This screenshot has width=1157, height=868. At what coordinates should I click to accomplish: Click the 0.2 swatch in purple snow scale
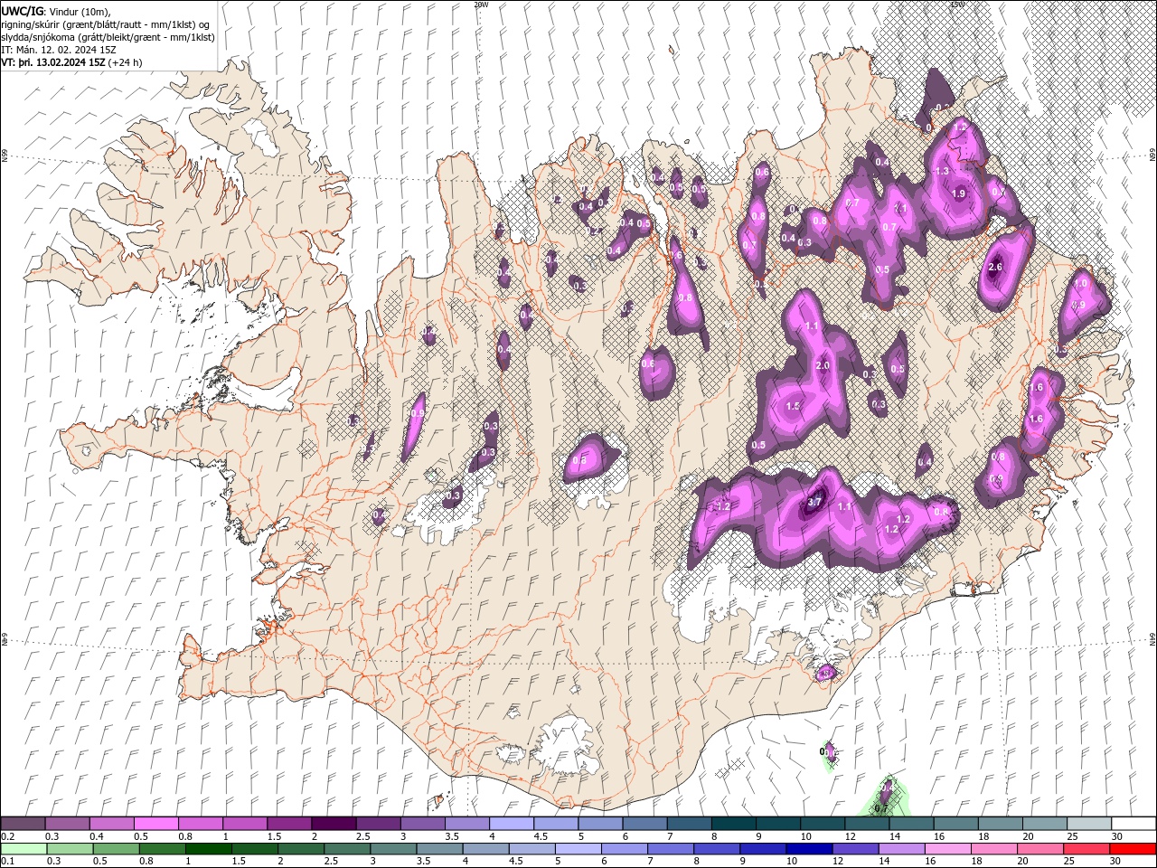tap(23, 824)
